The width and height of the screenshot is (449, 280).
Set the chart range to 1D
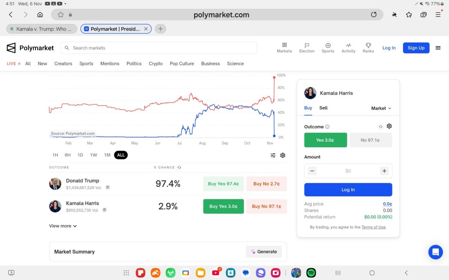80,155
